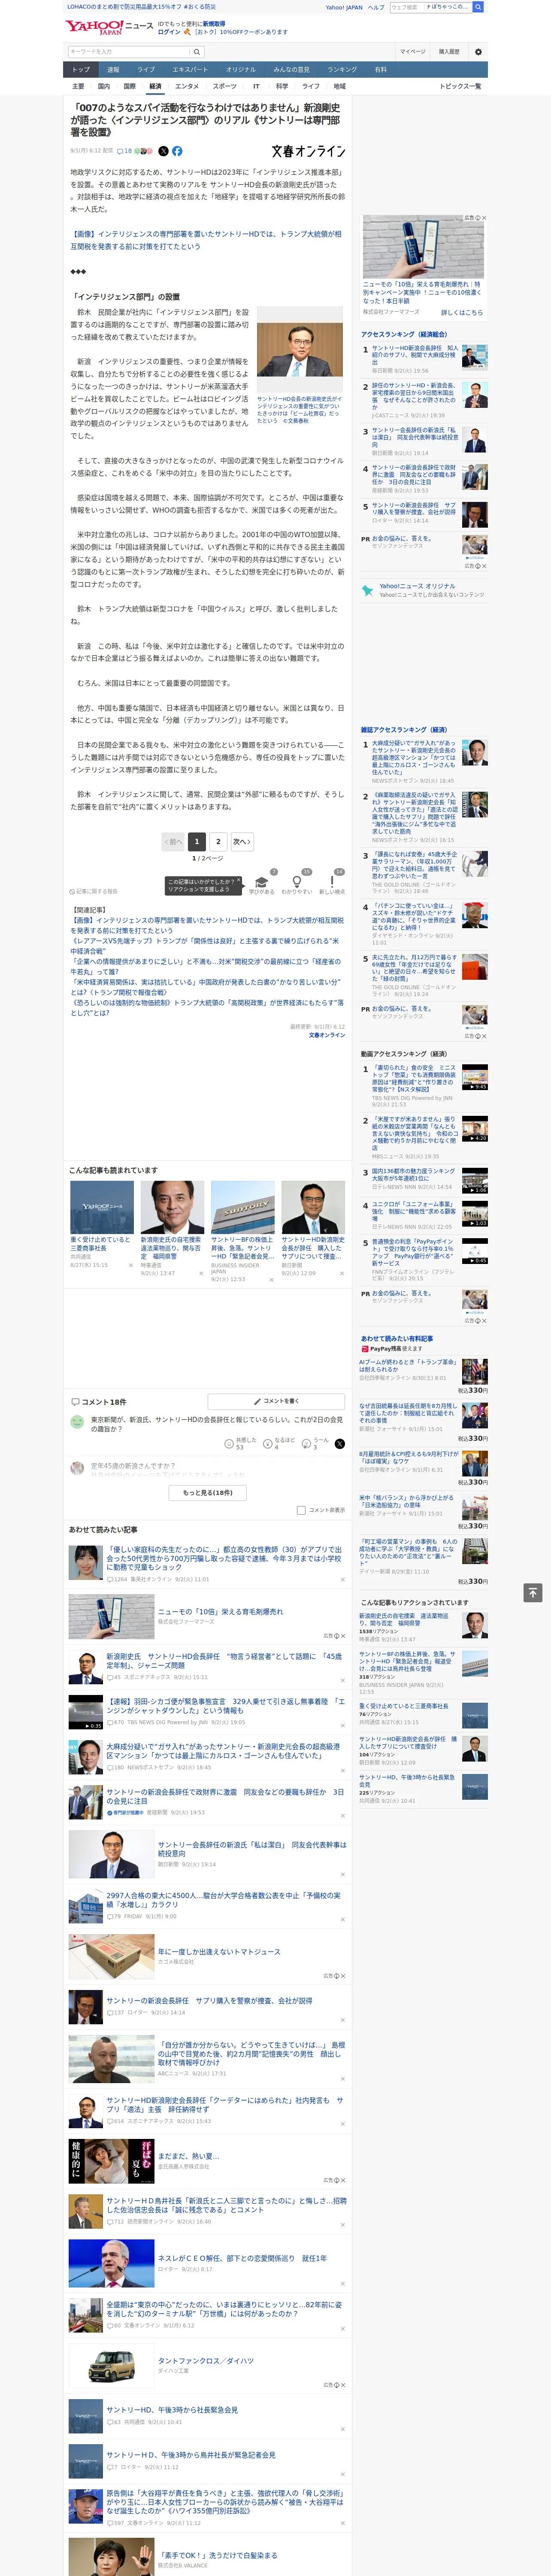
Task: Click the 文春オンライン link under 最終更新
Action: coord(326,1035)
